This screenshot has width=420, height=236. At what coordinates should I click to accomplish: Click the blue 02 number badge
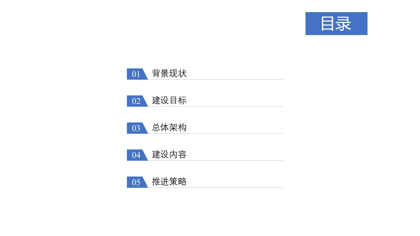[137, 101]
